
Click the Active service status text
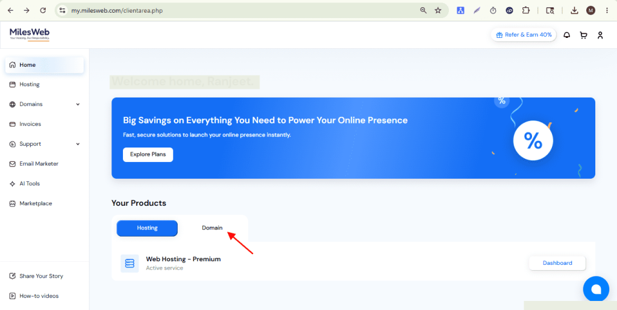[164, 268]
